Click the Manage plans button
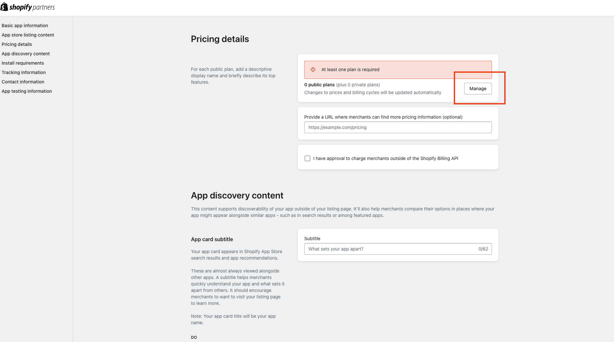This screenshot has width=614, height=342. click(478, 89)
